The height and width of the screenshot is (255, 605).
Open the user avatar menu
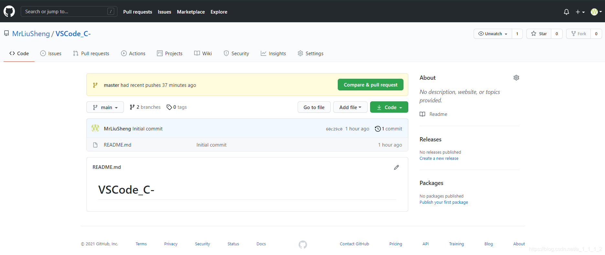tap(596, 12)
